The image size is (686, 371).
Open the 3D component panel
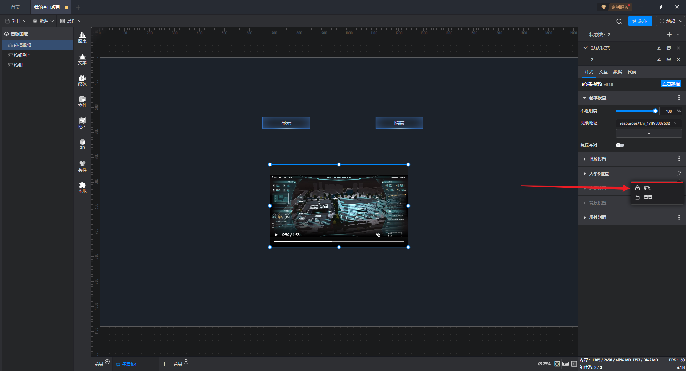[82, 144]
